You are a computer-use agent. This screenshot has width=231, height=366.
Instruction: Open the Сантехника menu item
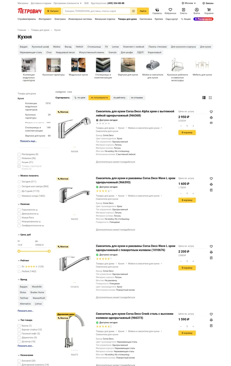click(146, 19)
